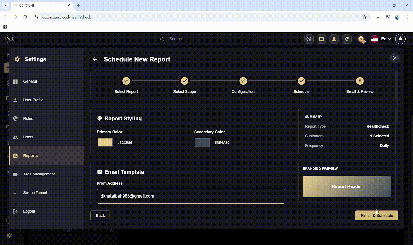The height and width of the screenshot is (245, 413).
Task: Open the Secondary Color swatch picker
Action: [x=202, y=143]
